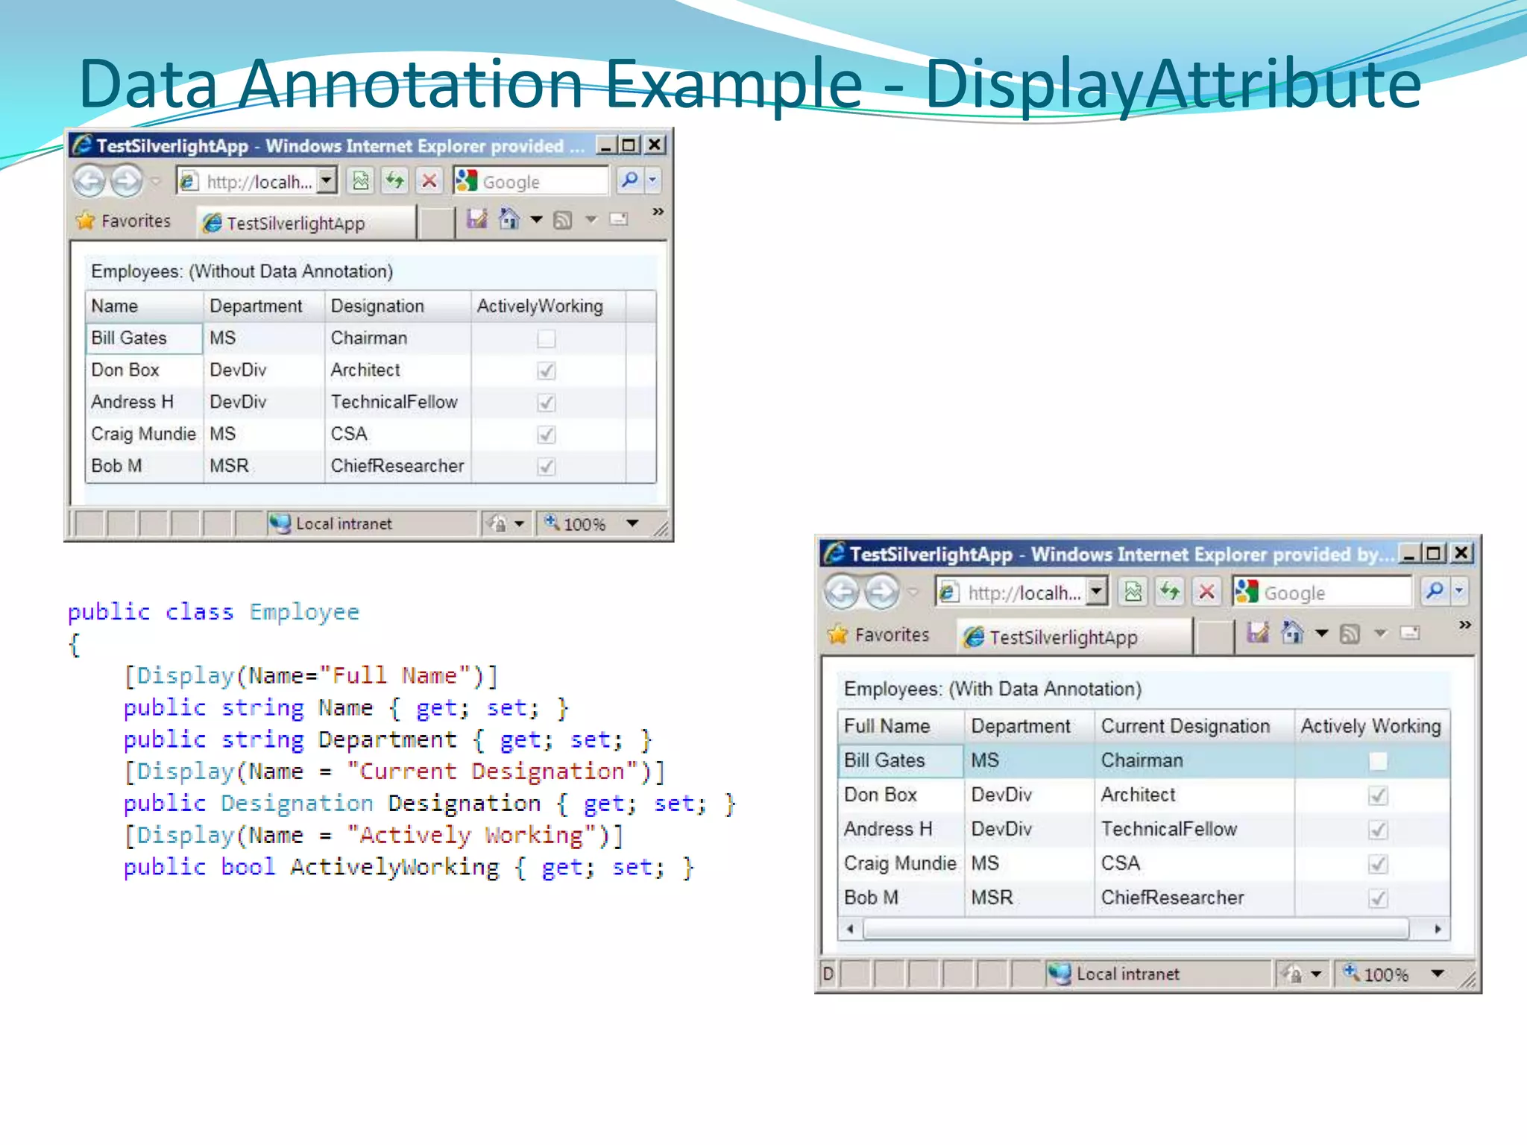The image size is (1527, 1145).
Task: Open search options dropdown in upper-left browser window
Action: (x=652, y=180)
